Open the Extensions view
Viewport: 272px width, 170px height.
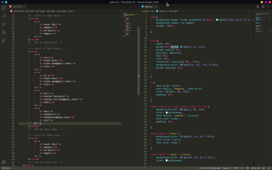coord(4,41)
